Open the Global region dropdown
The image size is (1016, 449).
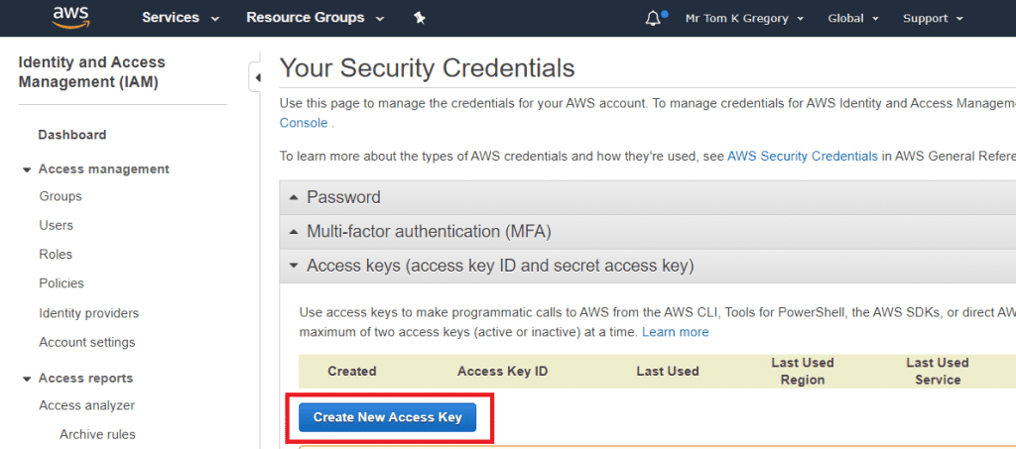tap(852, 18)
